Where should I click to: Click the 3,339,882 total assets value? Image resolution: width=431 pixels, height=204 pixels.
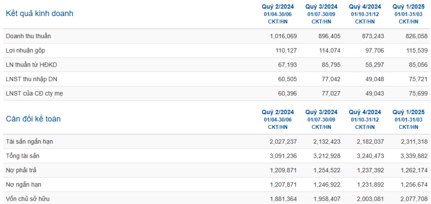pos(414,156)
